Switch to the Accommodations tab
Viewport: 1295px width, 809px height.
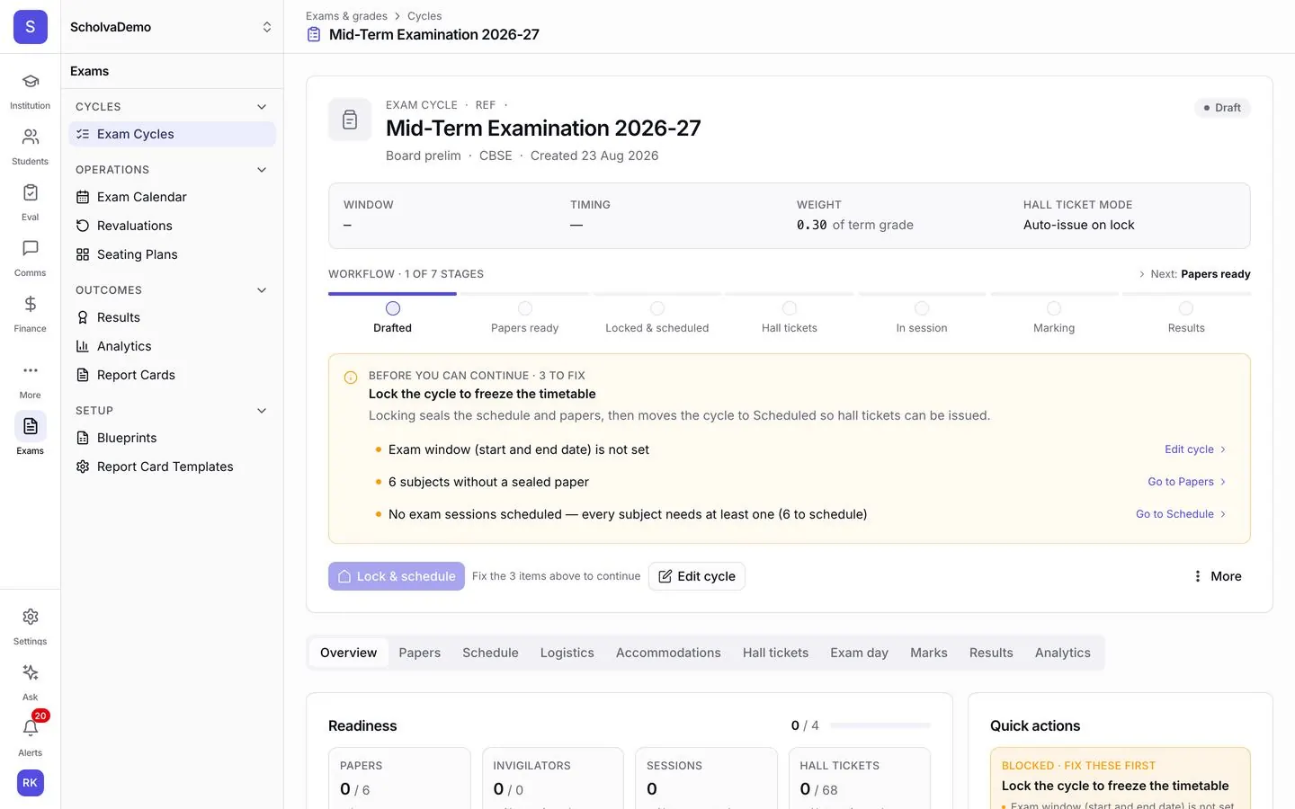[x=668, y=653]
